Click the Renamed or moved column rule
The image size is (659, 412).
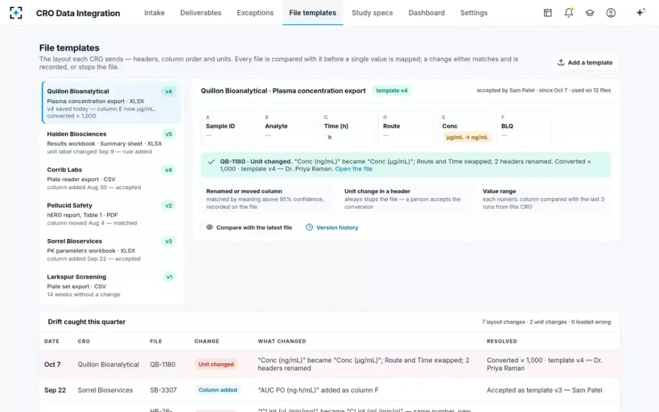(267, 199)
